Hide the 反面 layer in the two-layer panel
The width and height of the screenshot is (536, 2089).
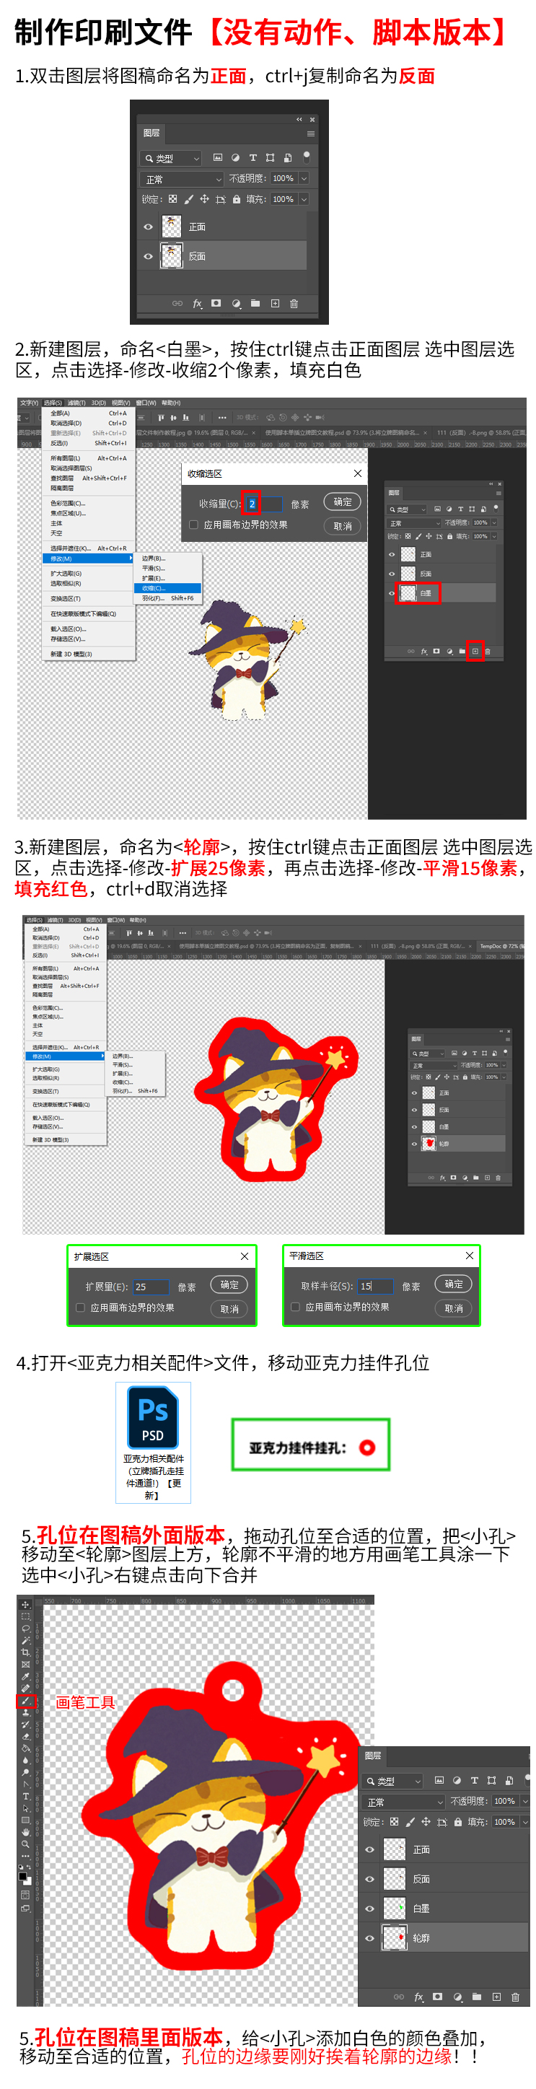coord(149,257)
